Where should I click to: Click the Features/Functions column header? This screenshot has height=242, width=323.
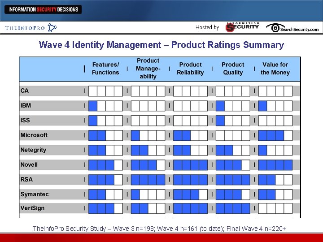click(105, 69)
